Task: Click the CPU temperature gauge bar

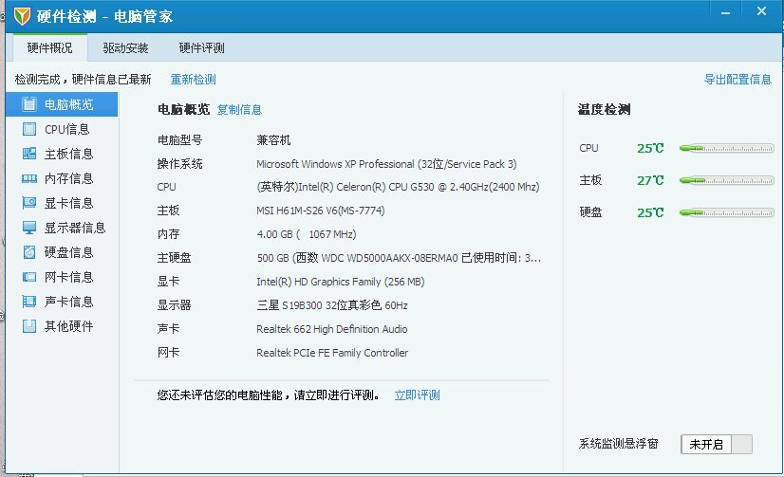Action: (x=726, y=148)
